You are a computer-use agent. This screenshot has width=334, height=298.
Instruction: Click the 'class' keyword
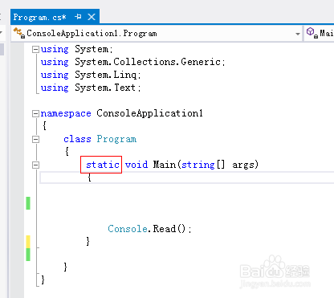click(x=77, y=139)
